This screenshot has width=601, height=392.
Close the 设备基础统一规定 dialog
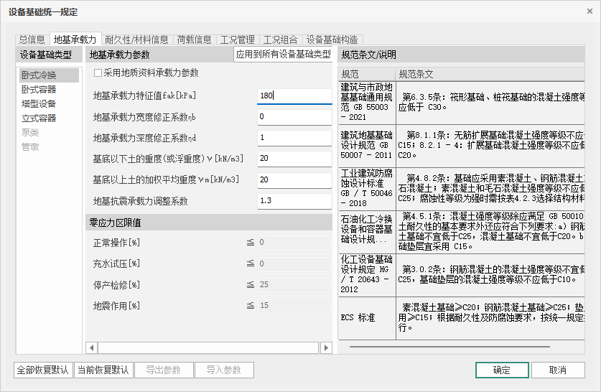[x=590, y=11]
